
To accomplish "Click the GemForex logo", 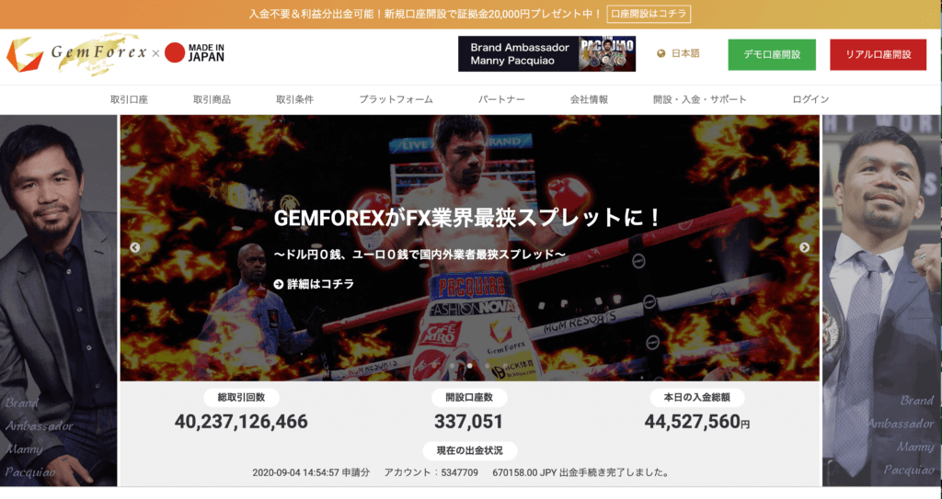I will 76,54.
